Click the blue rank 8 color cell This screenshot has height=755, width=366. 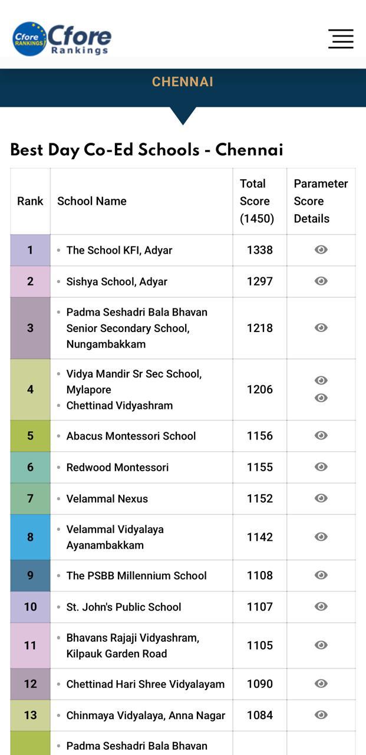point(30,537)
